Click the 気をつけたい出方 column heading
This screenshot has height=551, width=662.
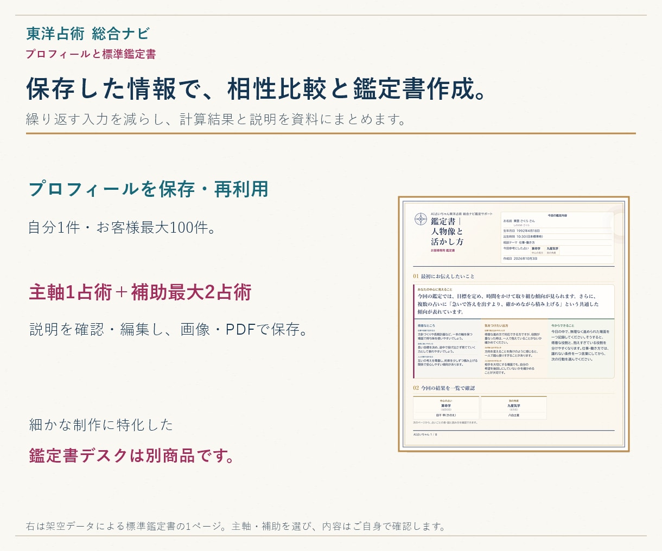click(x=496, y=325)
